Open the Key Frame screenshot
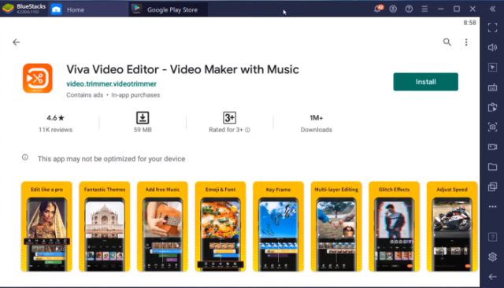Image resolution: width=504 pixels, height=288 pixels. tap(278, 227)
